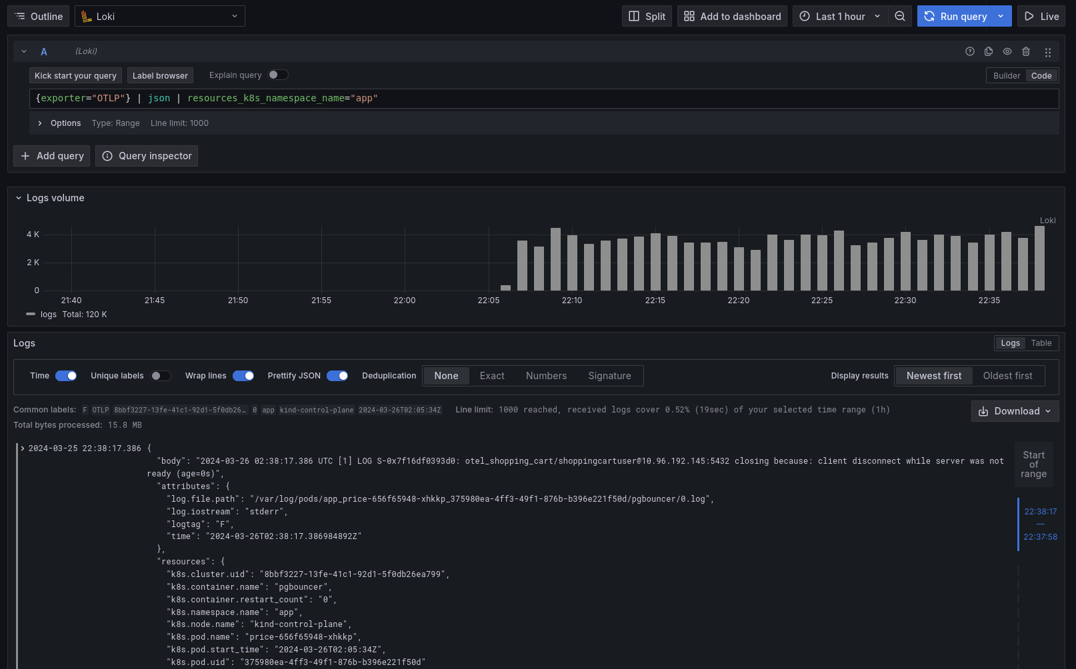Select the Logs view tab
Viewport: 1076px width, 669px height.
pos(1010,343)
